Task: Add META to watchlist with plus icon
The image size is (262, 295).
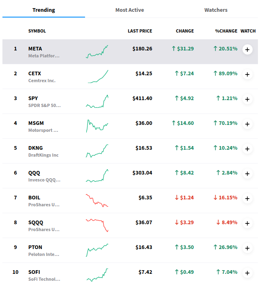Action: point(247,50)
